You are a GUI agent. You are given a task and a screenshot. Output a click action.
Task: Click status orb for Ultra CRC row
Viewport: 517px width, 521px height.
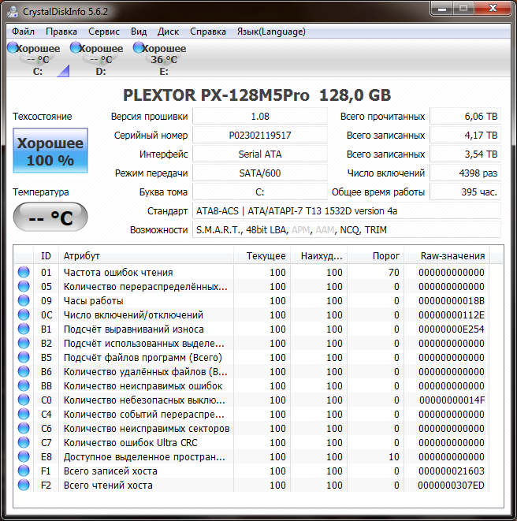[x=24, y=443]
